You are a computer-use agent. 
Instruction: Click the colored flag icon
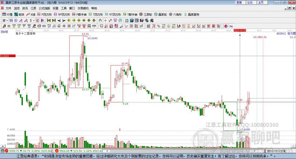[43, 20]
